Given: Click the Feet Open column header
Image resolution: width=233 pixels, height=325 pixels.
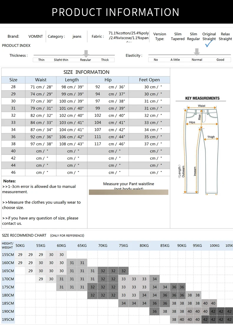Looking at the screenshot, I should click(149, 80).
